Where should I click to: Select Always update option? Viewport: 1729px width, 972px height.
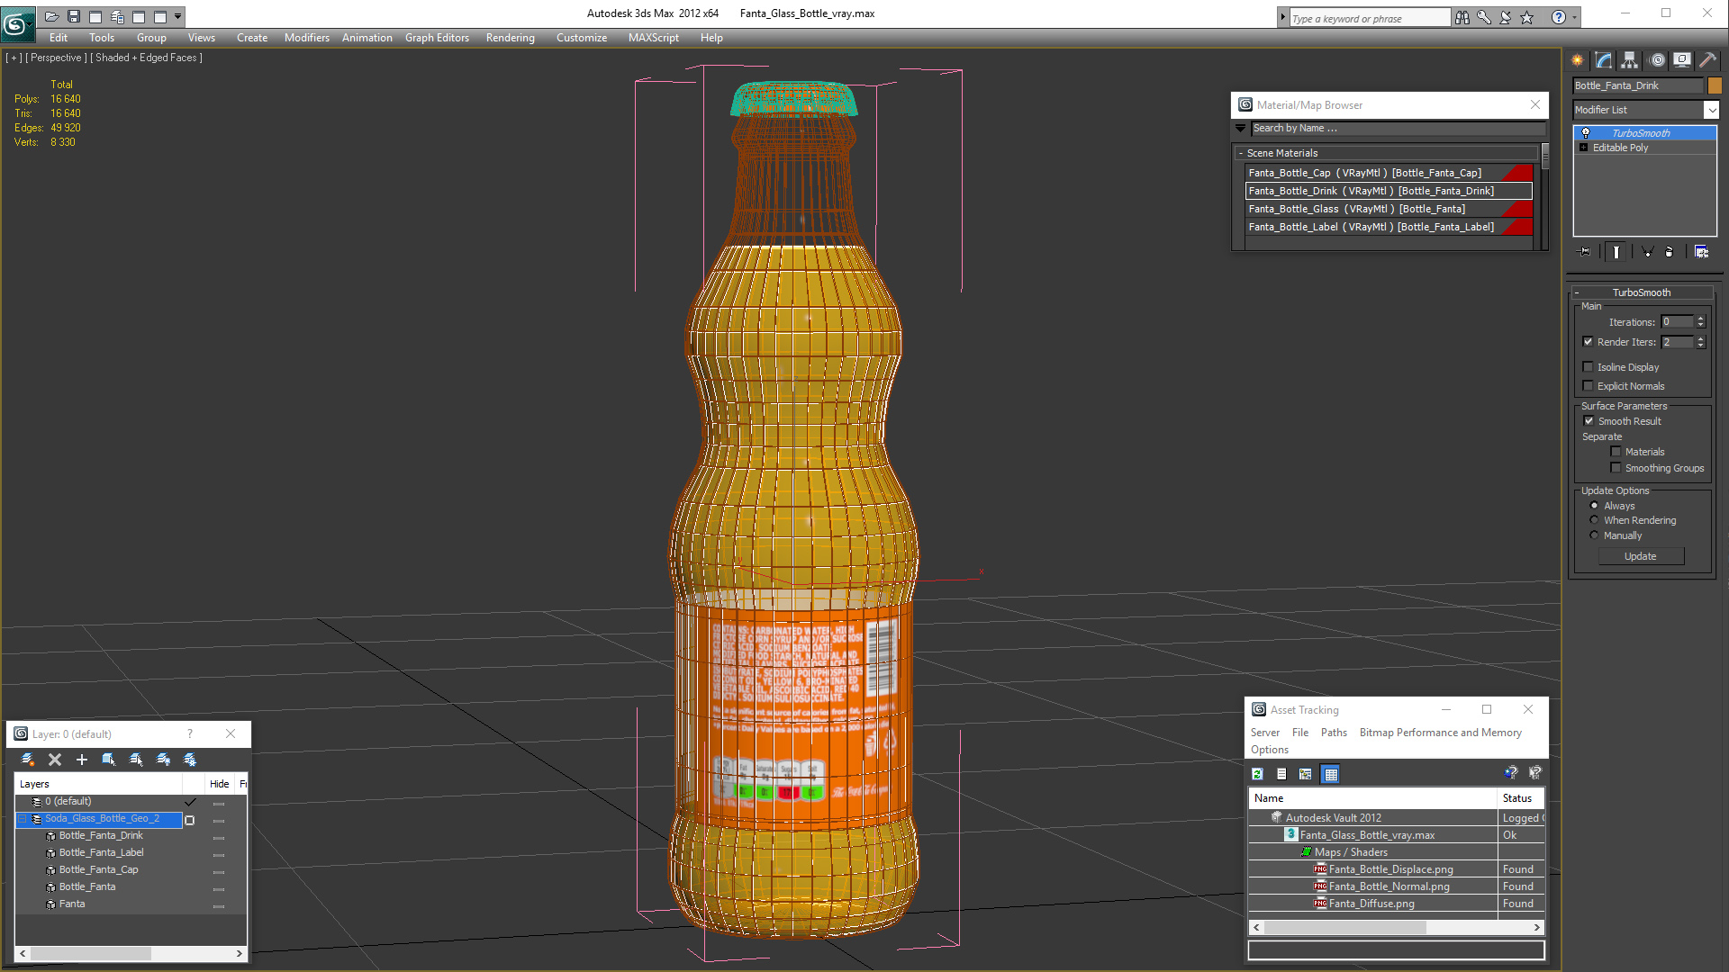tap(1594, 506)
